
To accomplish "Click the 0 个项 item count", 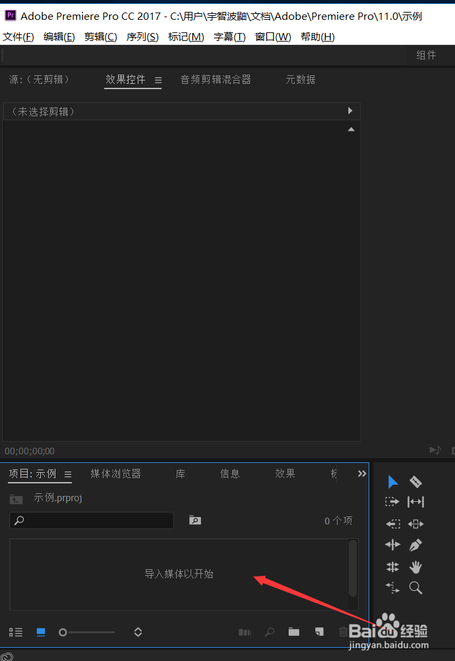I will (338, 520).
